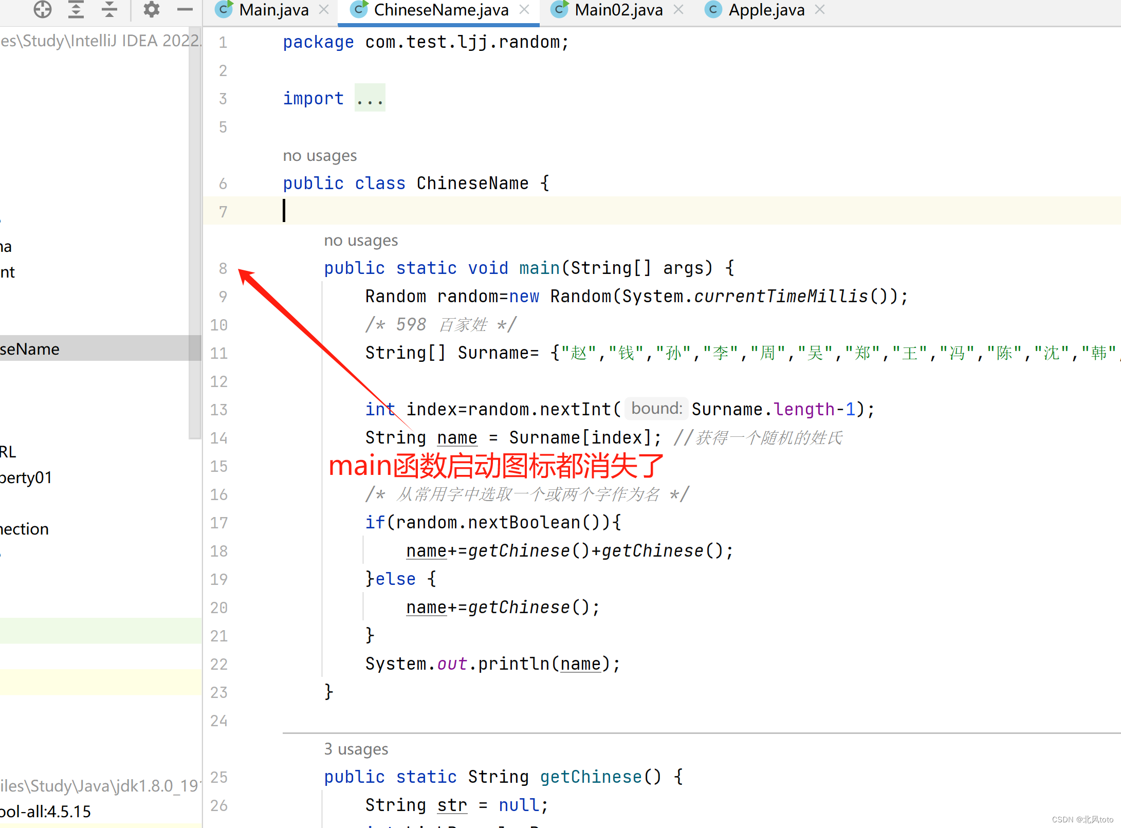Click 'Surname' variable on line 11
The width and height of the screenshot is (1121, 828).
(x=493, y=353)
